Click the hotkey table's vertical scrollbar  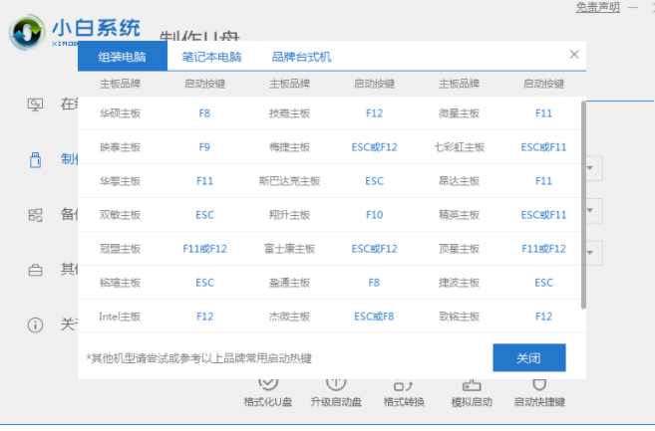click(583, 199)
